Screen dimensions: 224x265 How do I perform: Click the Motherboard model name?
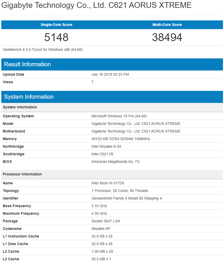136,131
